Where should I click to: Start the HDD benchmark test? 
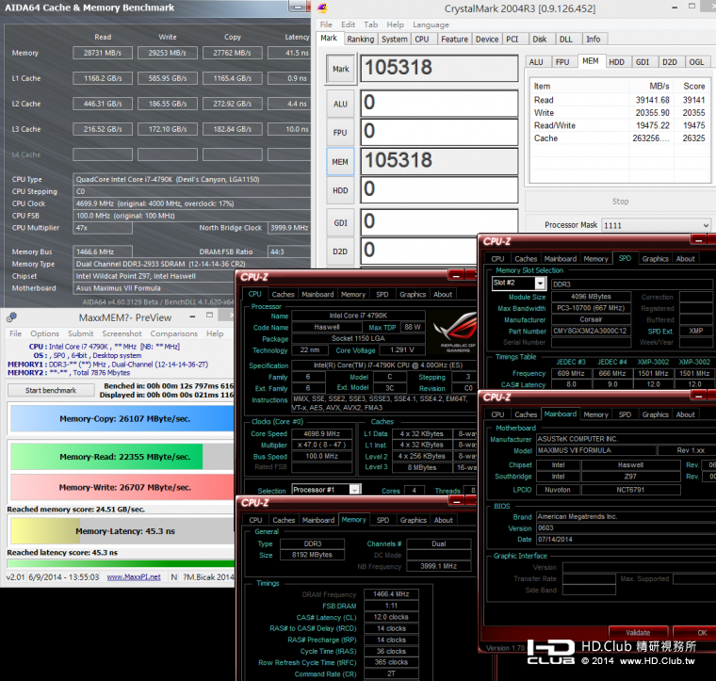pos(340,191)
